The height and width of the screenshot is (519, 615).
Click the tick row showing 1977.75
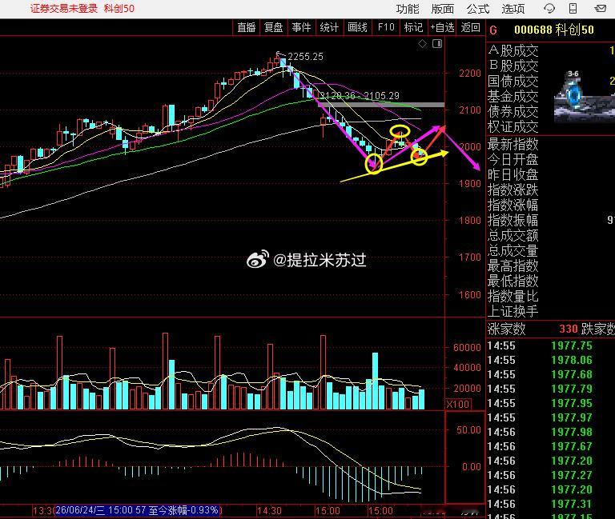click(550, 346)
